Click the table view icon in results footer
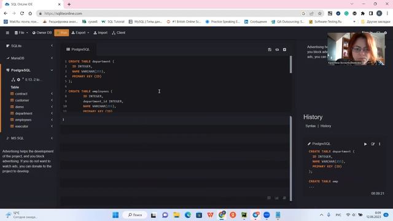 click(269, 198)
